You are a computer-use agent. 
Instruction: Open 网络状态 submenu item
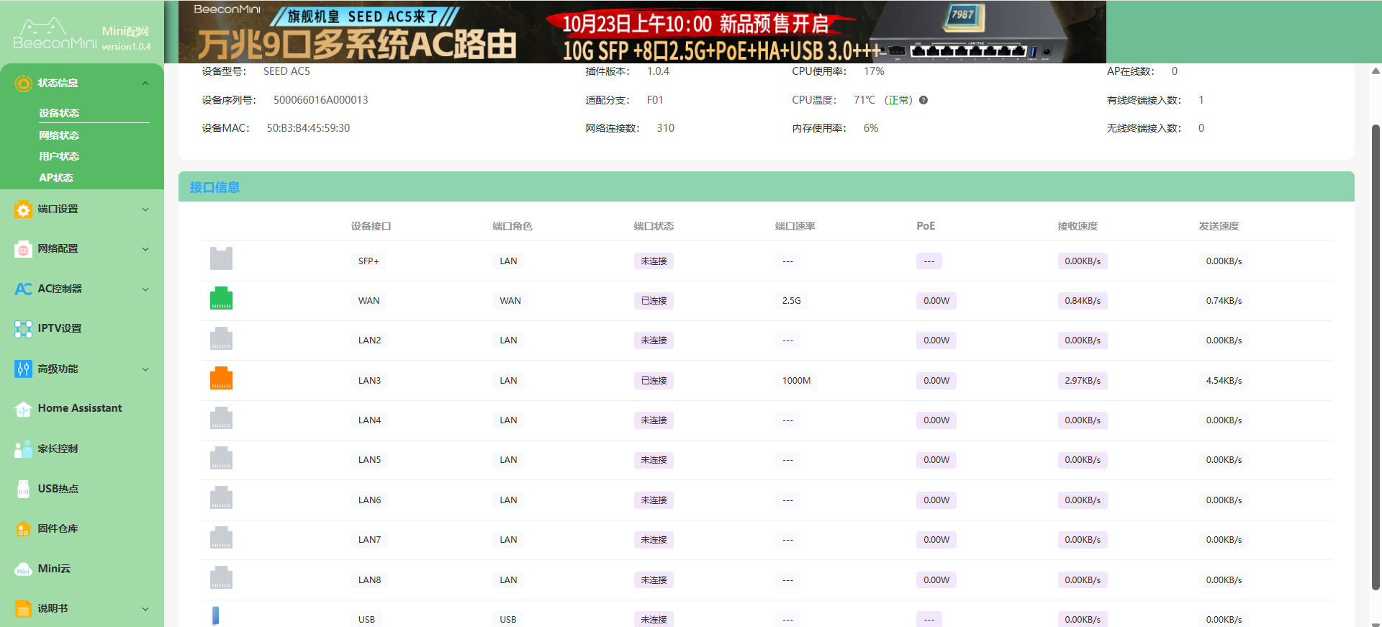click(59, 135)
